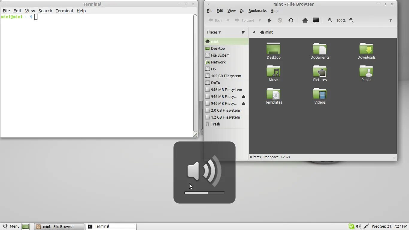
Task: Select mint in Places sidebar
Action: [226, 41]
